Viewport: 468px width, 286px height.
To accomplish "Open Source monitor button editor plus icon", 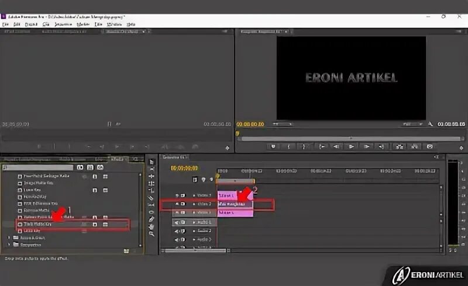I will [x=227, y=148].
